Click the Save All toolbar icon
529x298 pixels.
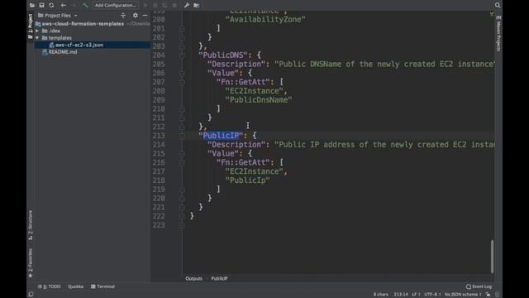click(x=41, y=5)
